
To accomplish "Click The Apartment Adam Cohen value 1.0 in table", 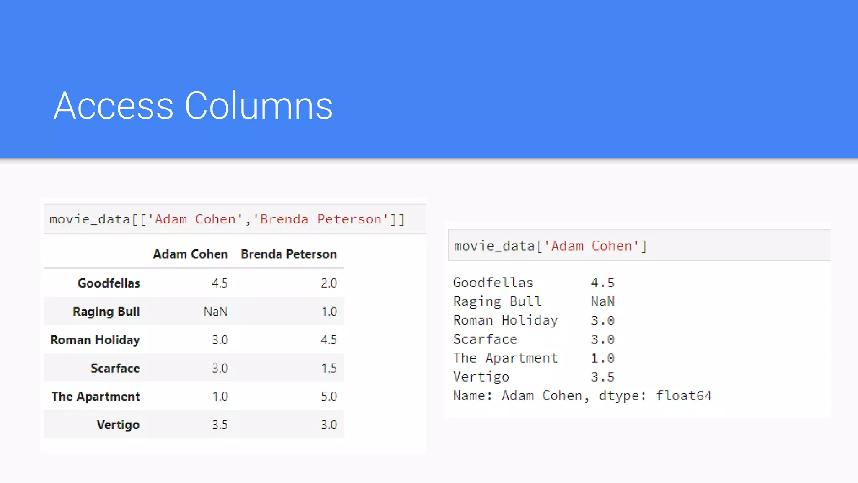I will (220, 397).
